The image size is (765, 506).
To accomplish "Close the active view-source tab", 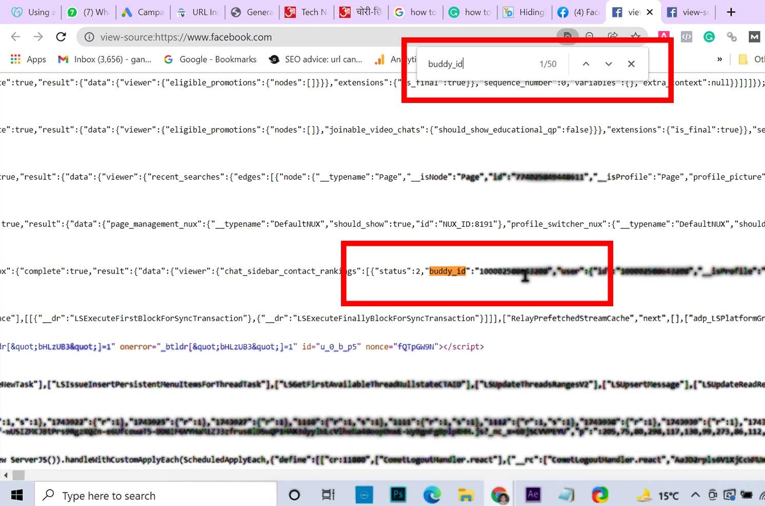I will [x=650, y=12].
